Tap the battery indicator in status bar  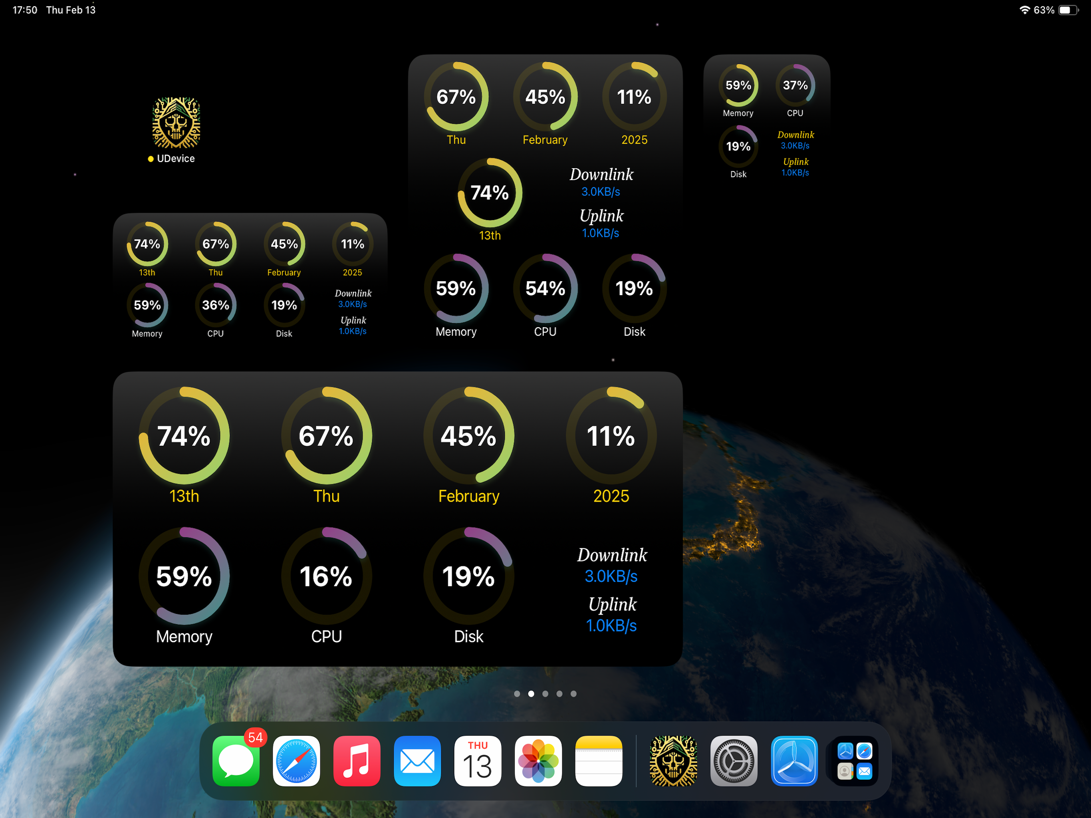tap(1069, 10)
